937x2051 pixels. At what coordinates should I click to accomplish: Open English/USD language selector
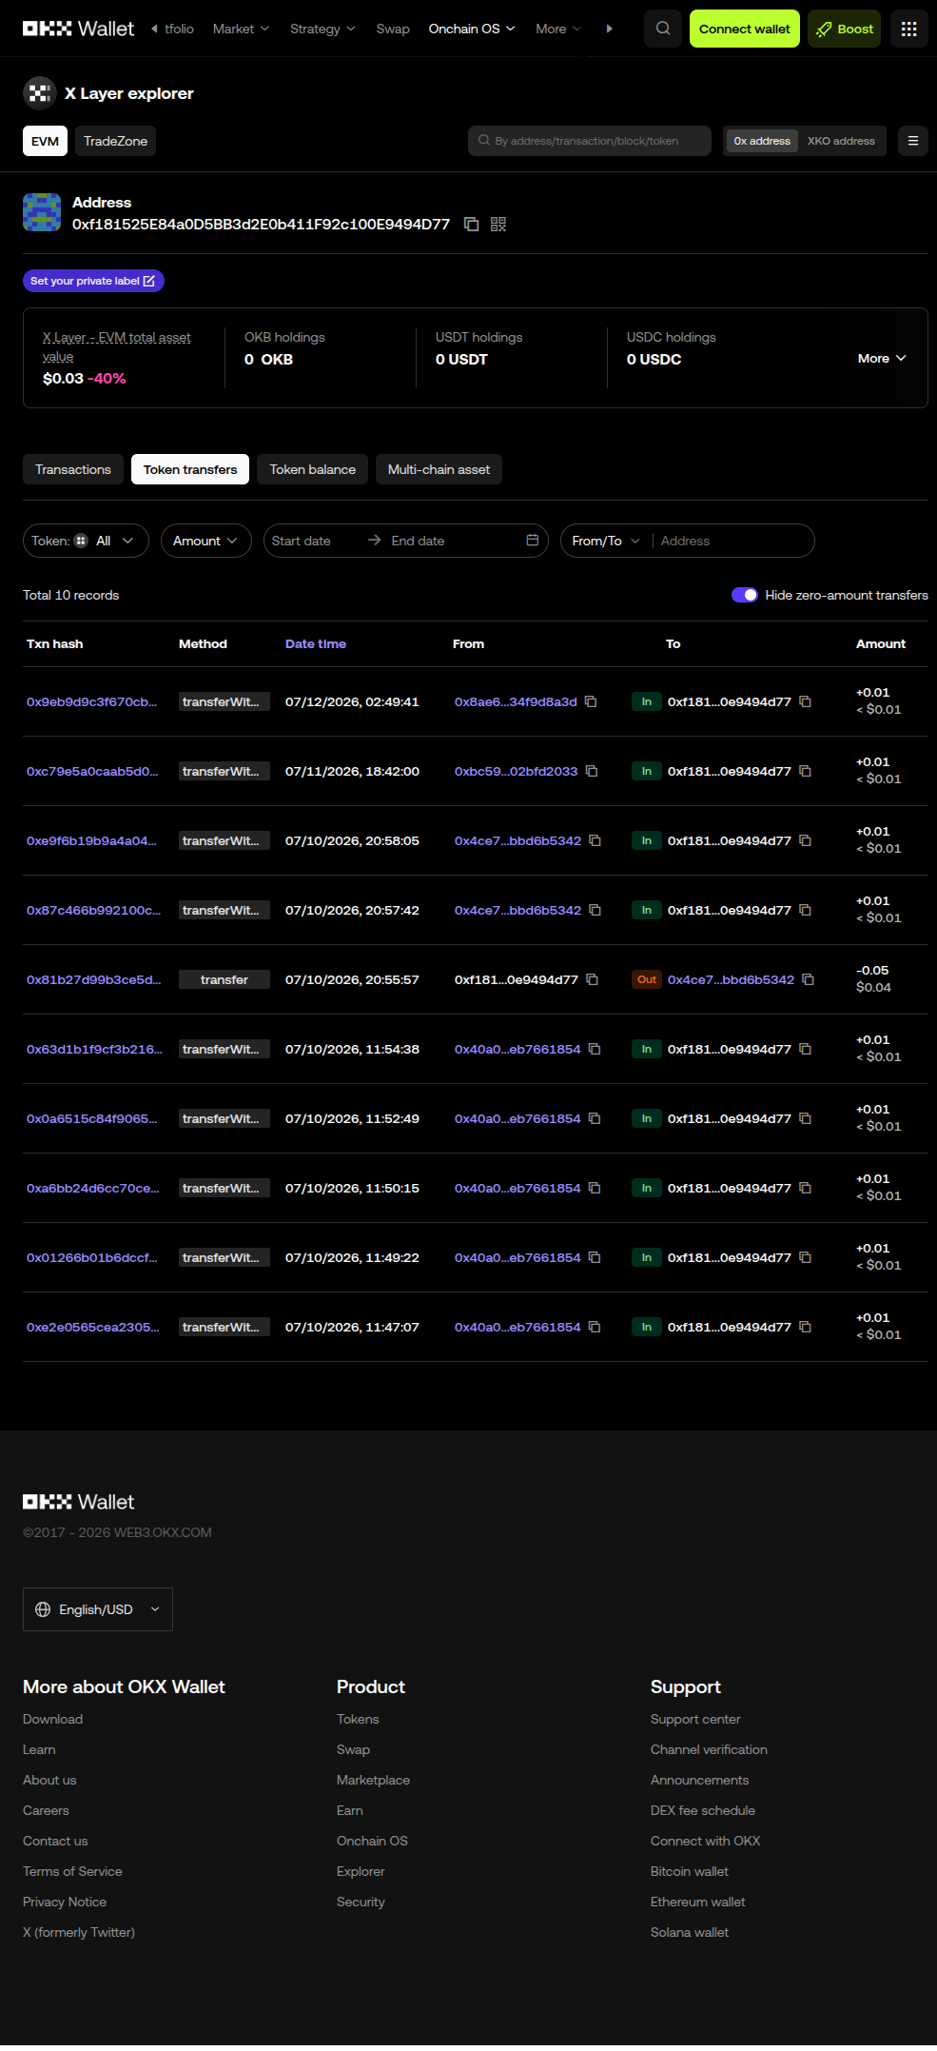tap(98, 1609)
